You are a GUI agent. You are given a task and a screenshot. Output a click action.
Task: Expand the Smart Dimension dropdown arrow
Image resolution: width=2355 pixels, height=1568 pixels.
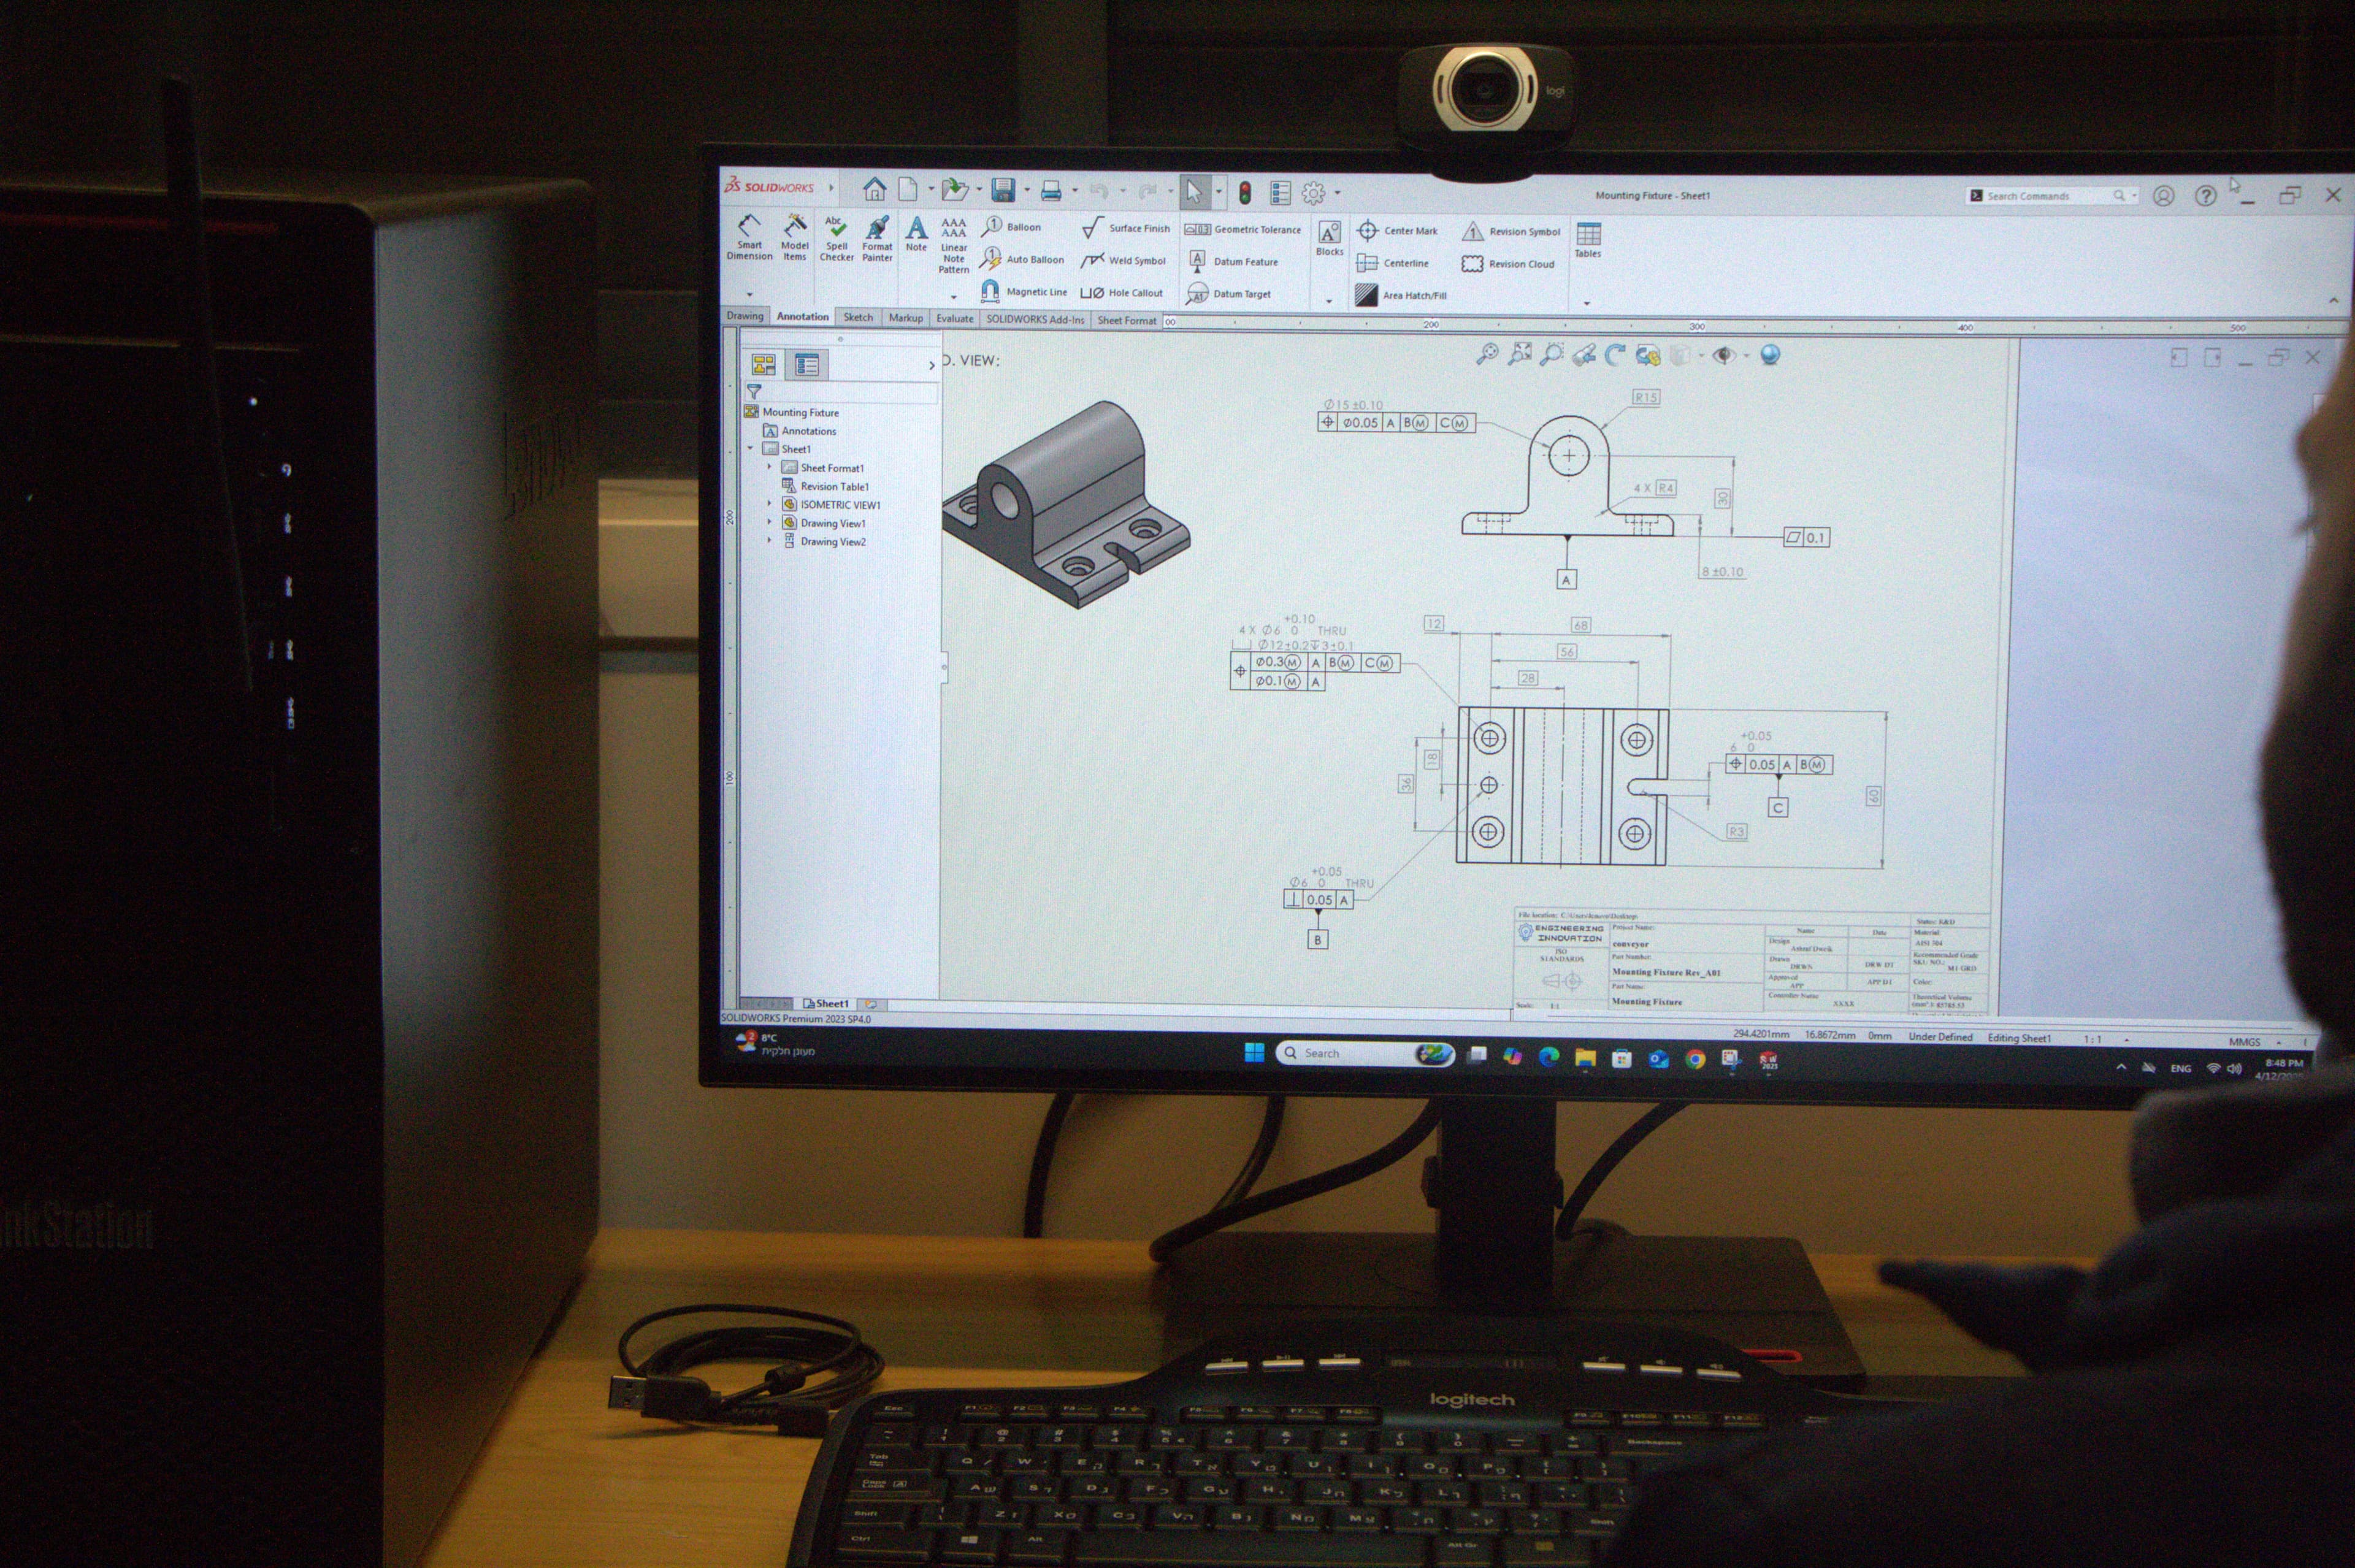749,294
